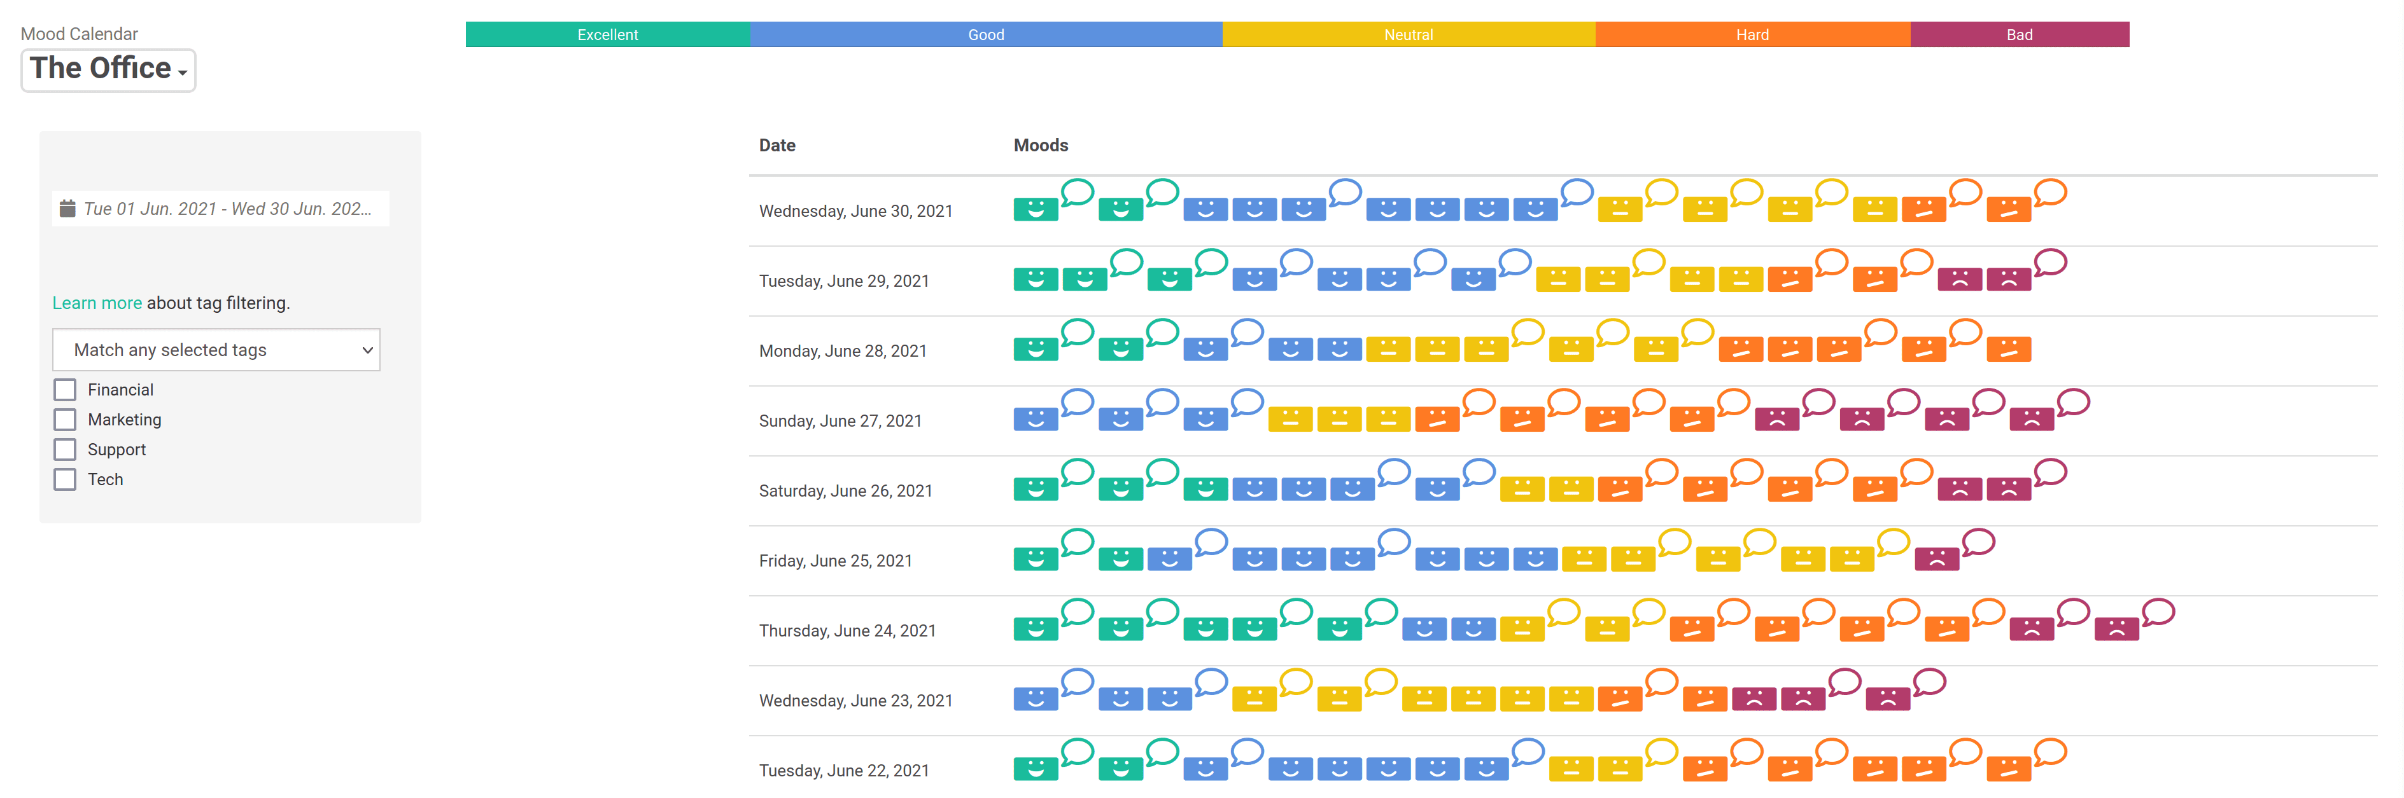Expand Match any selected tags dropdown
This screenshot has width=2404, height=798.
tap(216, 350)
